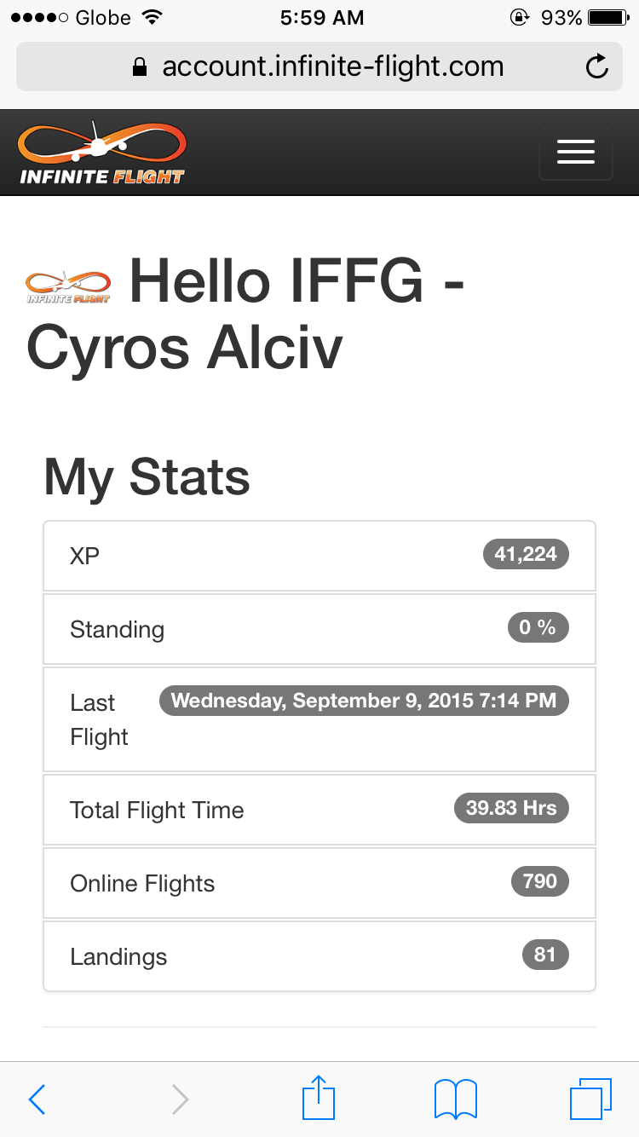Tap the Wi-Fi status icon
Viewport: 639px width, 1137px height.
(x=153, y=18)
